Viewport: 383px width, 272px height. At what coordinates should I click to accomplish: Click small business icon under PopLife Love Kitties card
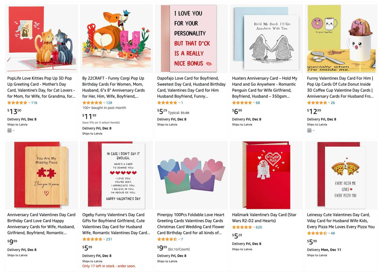pos(9,130)
